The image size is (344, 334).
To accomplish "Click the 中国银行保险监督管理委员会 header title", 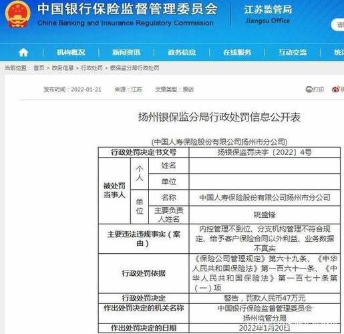I will [127, 9].
